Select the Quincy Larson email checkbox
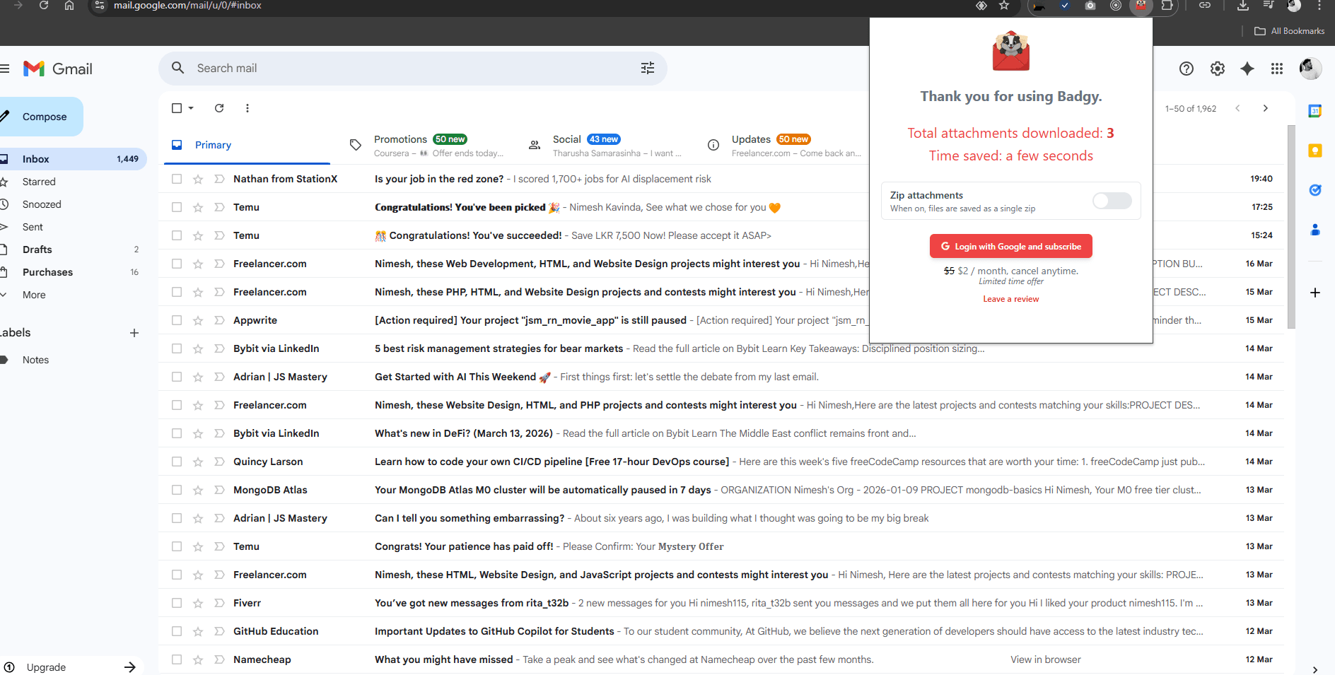 (177, 462)
